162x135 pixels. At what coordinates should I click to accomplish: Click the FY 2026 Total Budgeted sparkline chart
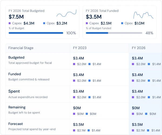coord(66,13)
